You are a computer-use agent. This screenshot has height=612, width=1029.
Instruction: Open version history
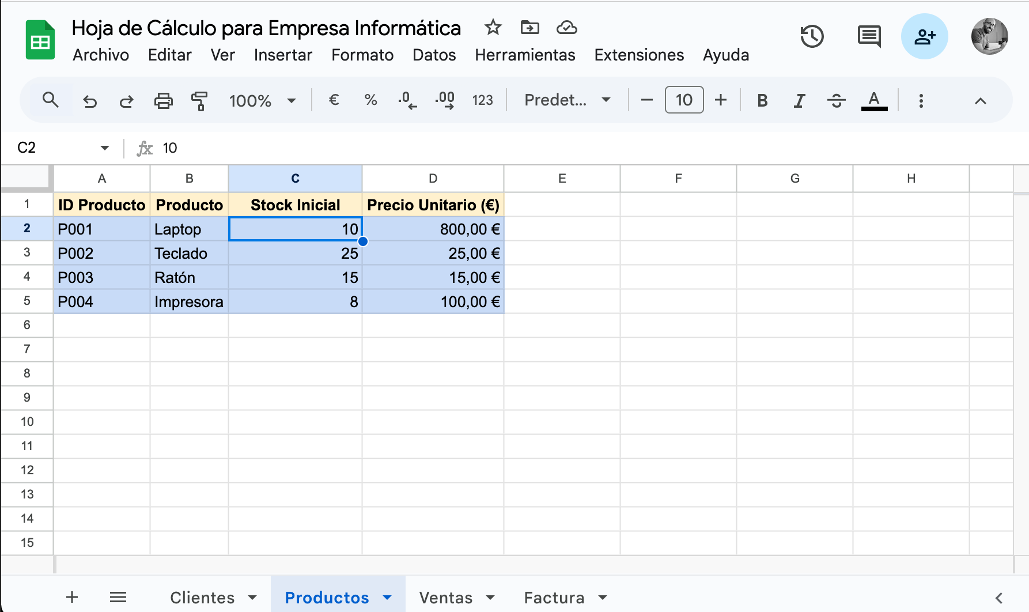click(x=812, y=36)
